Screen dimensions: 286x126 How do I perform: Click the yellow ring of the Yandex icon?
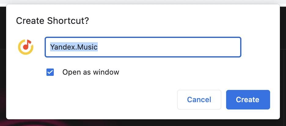(x=21, y=51)
